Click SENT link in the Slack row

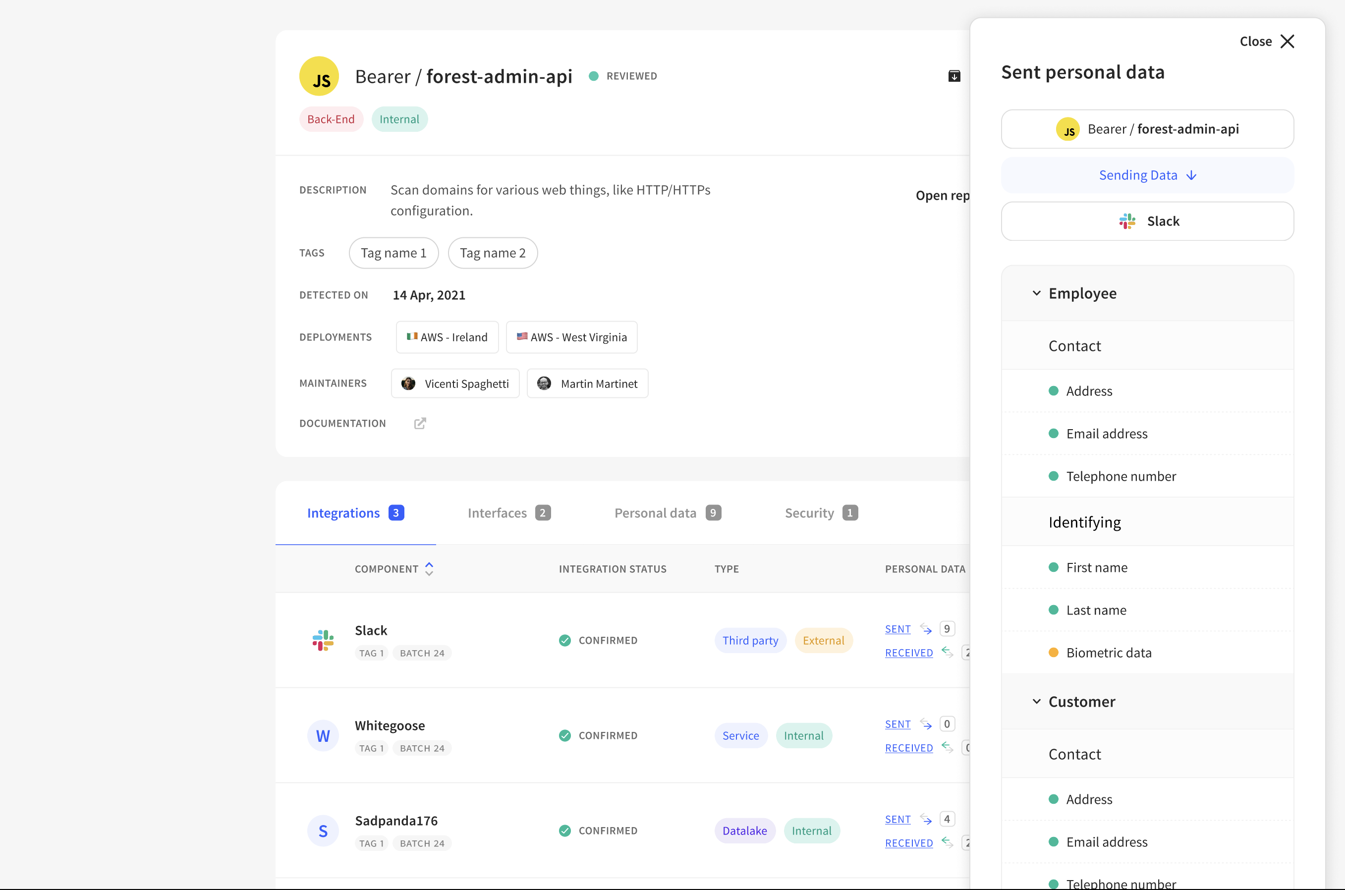(897, 629)
